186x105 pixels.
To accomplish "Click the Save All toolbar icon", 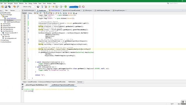I will point(9,7).
